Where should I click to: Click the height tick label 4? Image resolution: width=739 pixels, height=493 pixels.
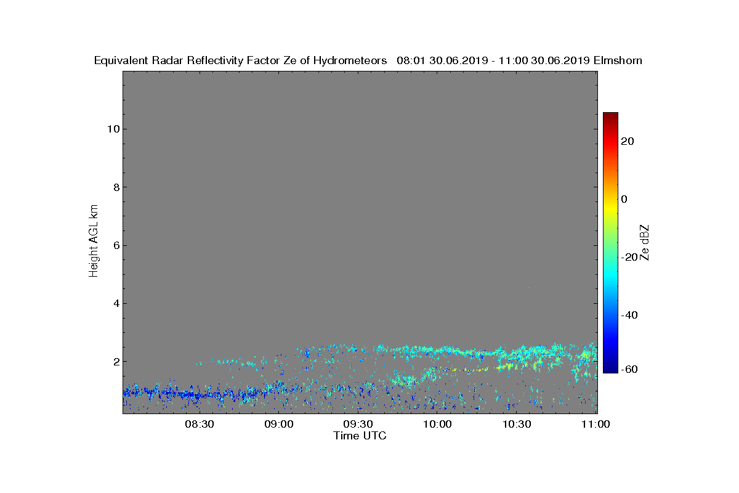[115, 303]
